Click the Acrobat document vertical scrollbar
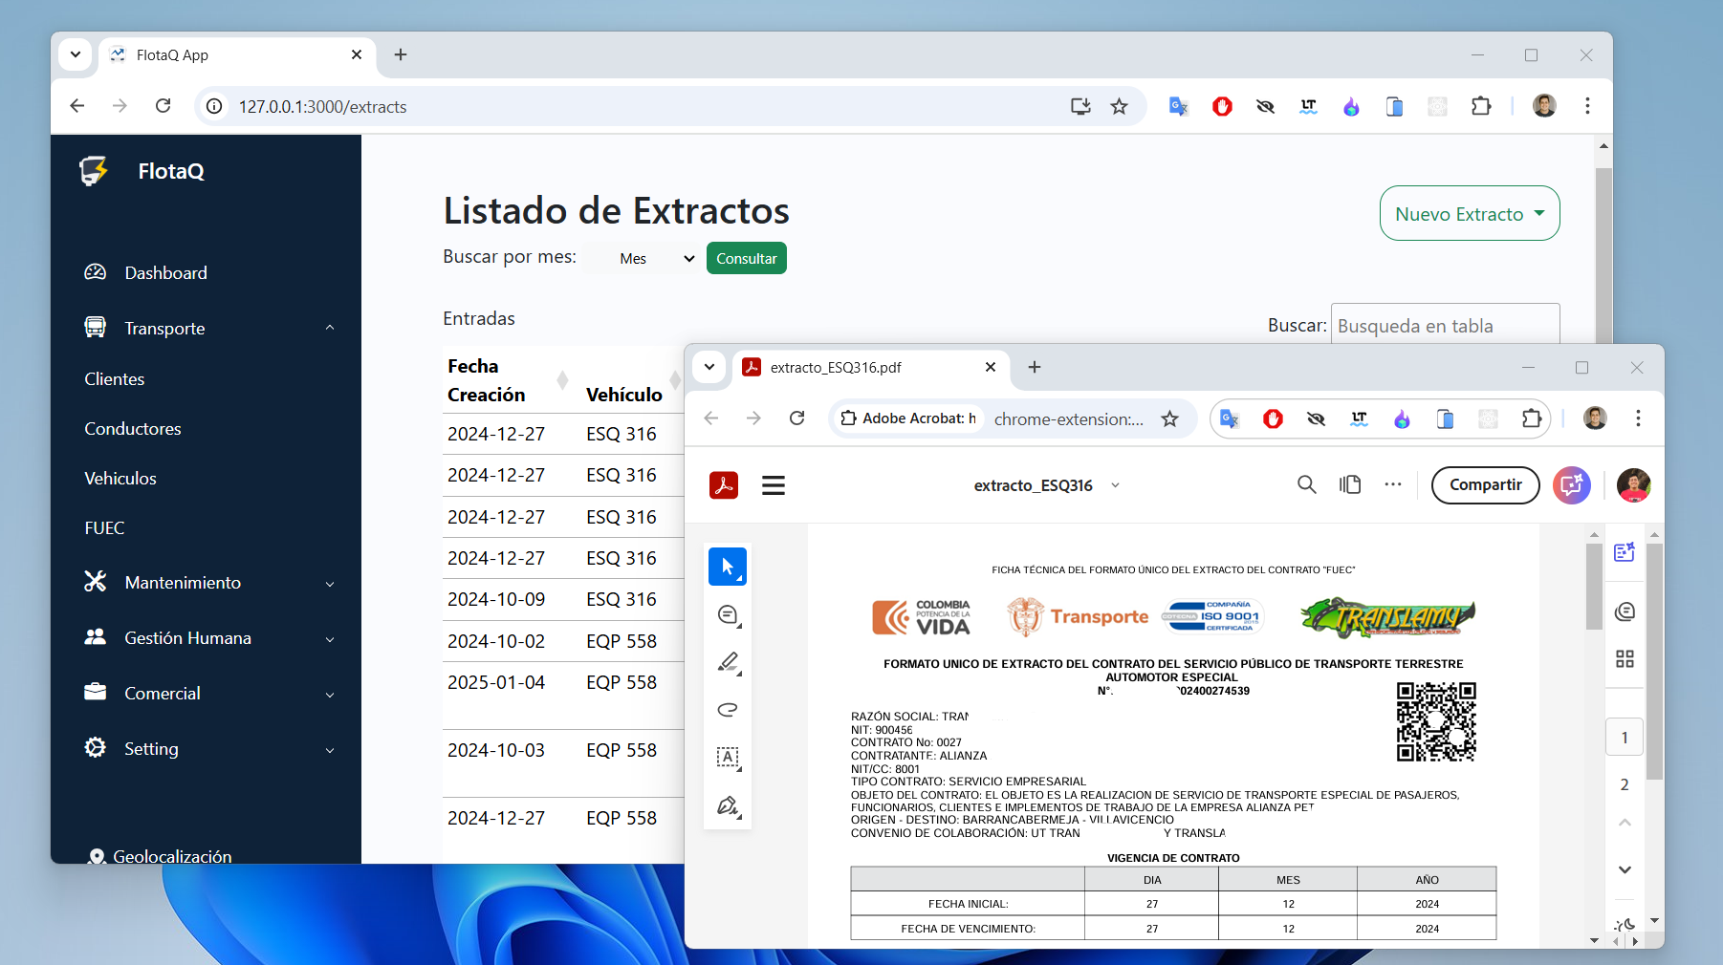 (x=1593, y=587)
